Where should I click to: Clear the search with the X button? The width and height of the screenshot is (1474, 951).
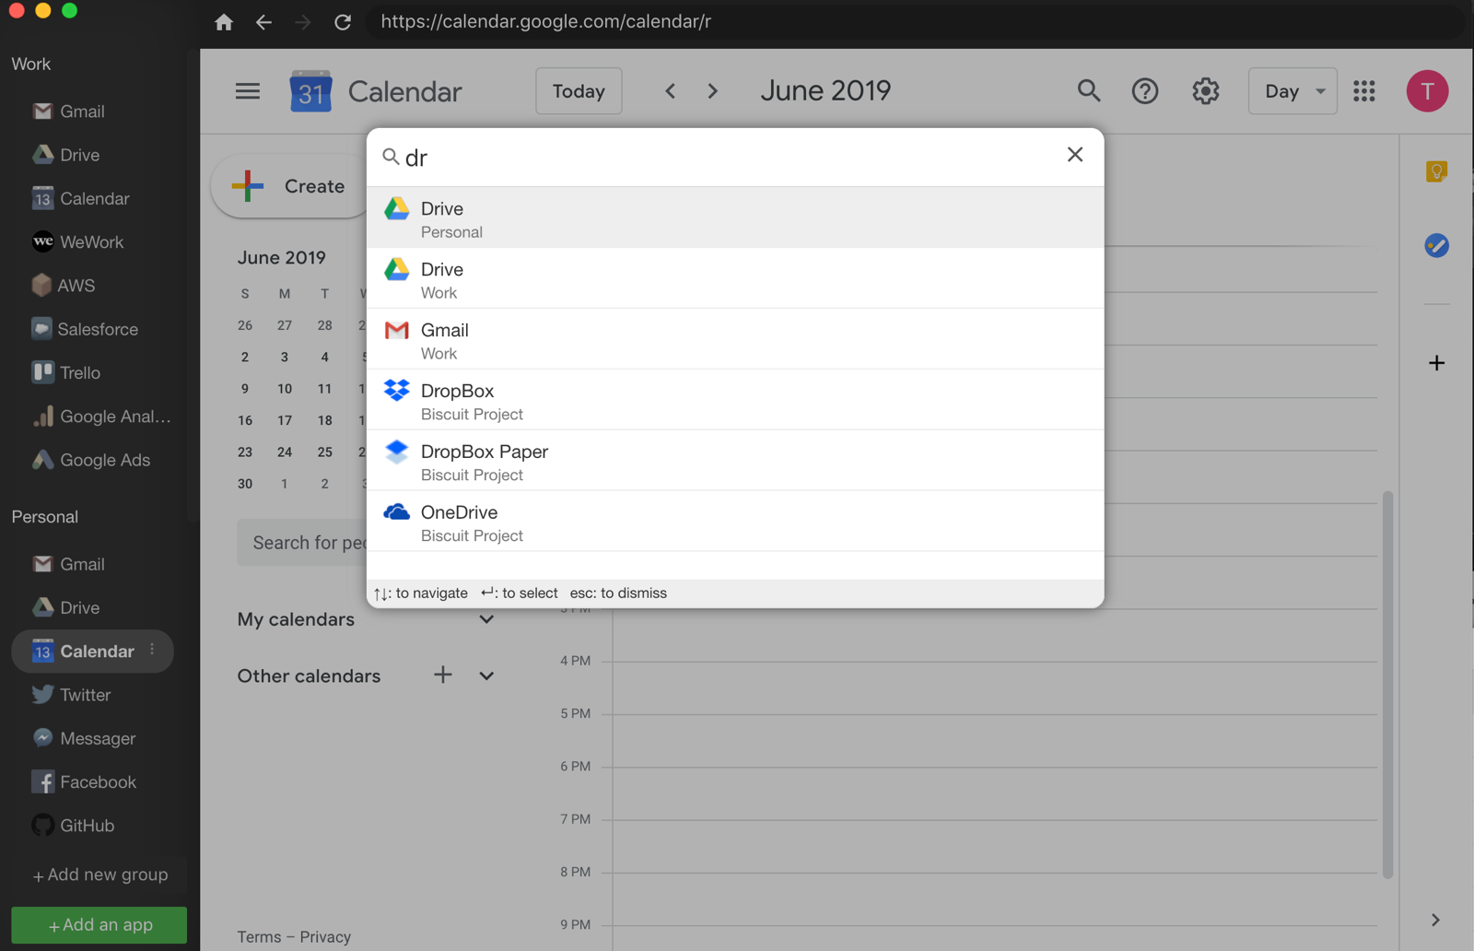pos(1074,155)
